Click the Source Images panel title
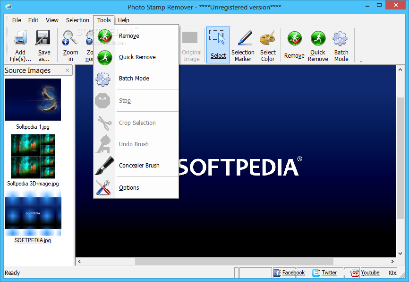Image resolution: width=409 pixels, height=282 pixels. click(28, 70)
